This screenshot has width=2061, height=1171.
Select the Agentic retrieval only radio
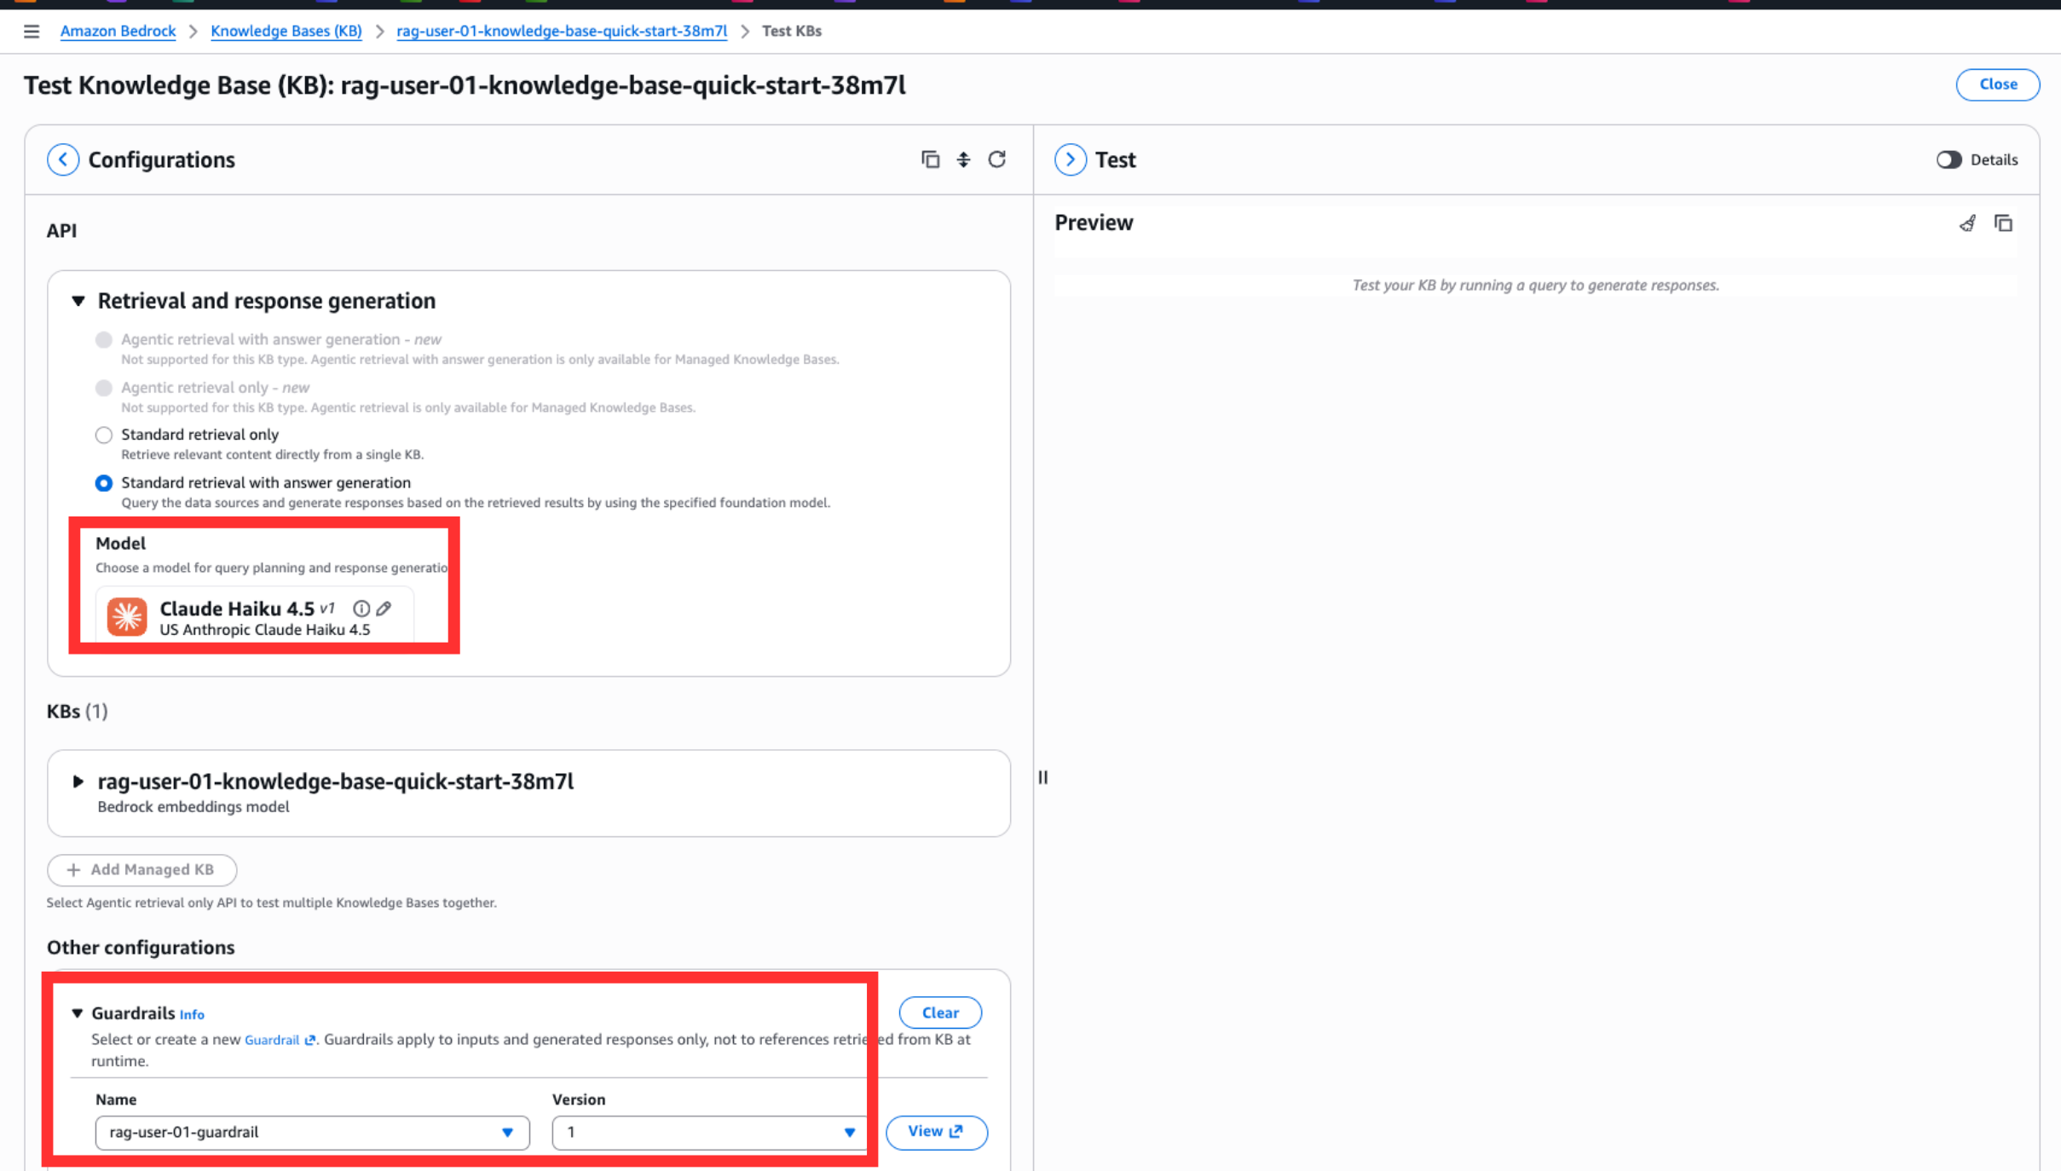[104, 388]
